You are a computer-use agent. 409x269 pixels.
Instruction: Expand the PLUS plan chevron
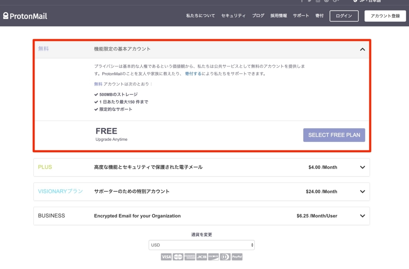pos(362,167)
